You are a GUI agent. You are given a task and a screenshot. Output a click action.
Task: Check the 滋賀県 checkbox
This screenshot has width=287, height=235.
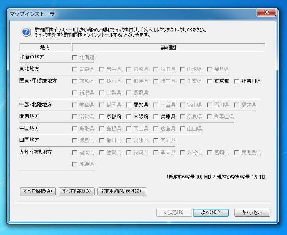point(75,117)
